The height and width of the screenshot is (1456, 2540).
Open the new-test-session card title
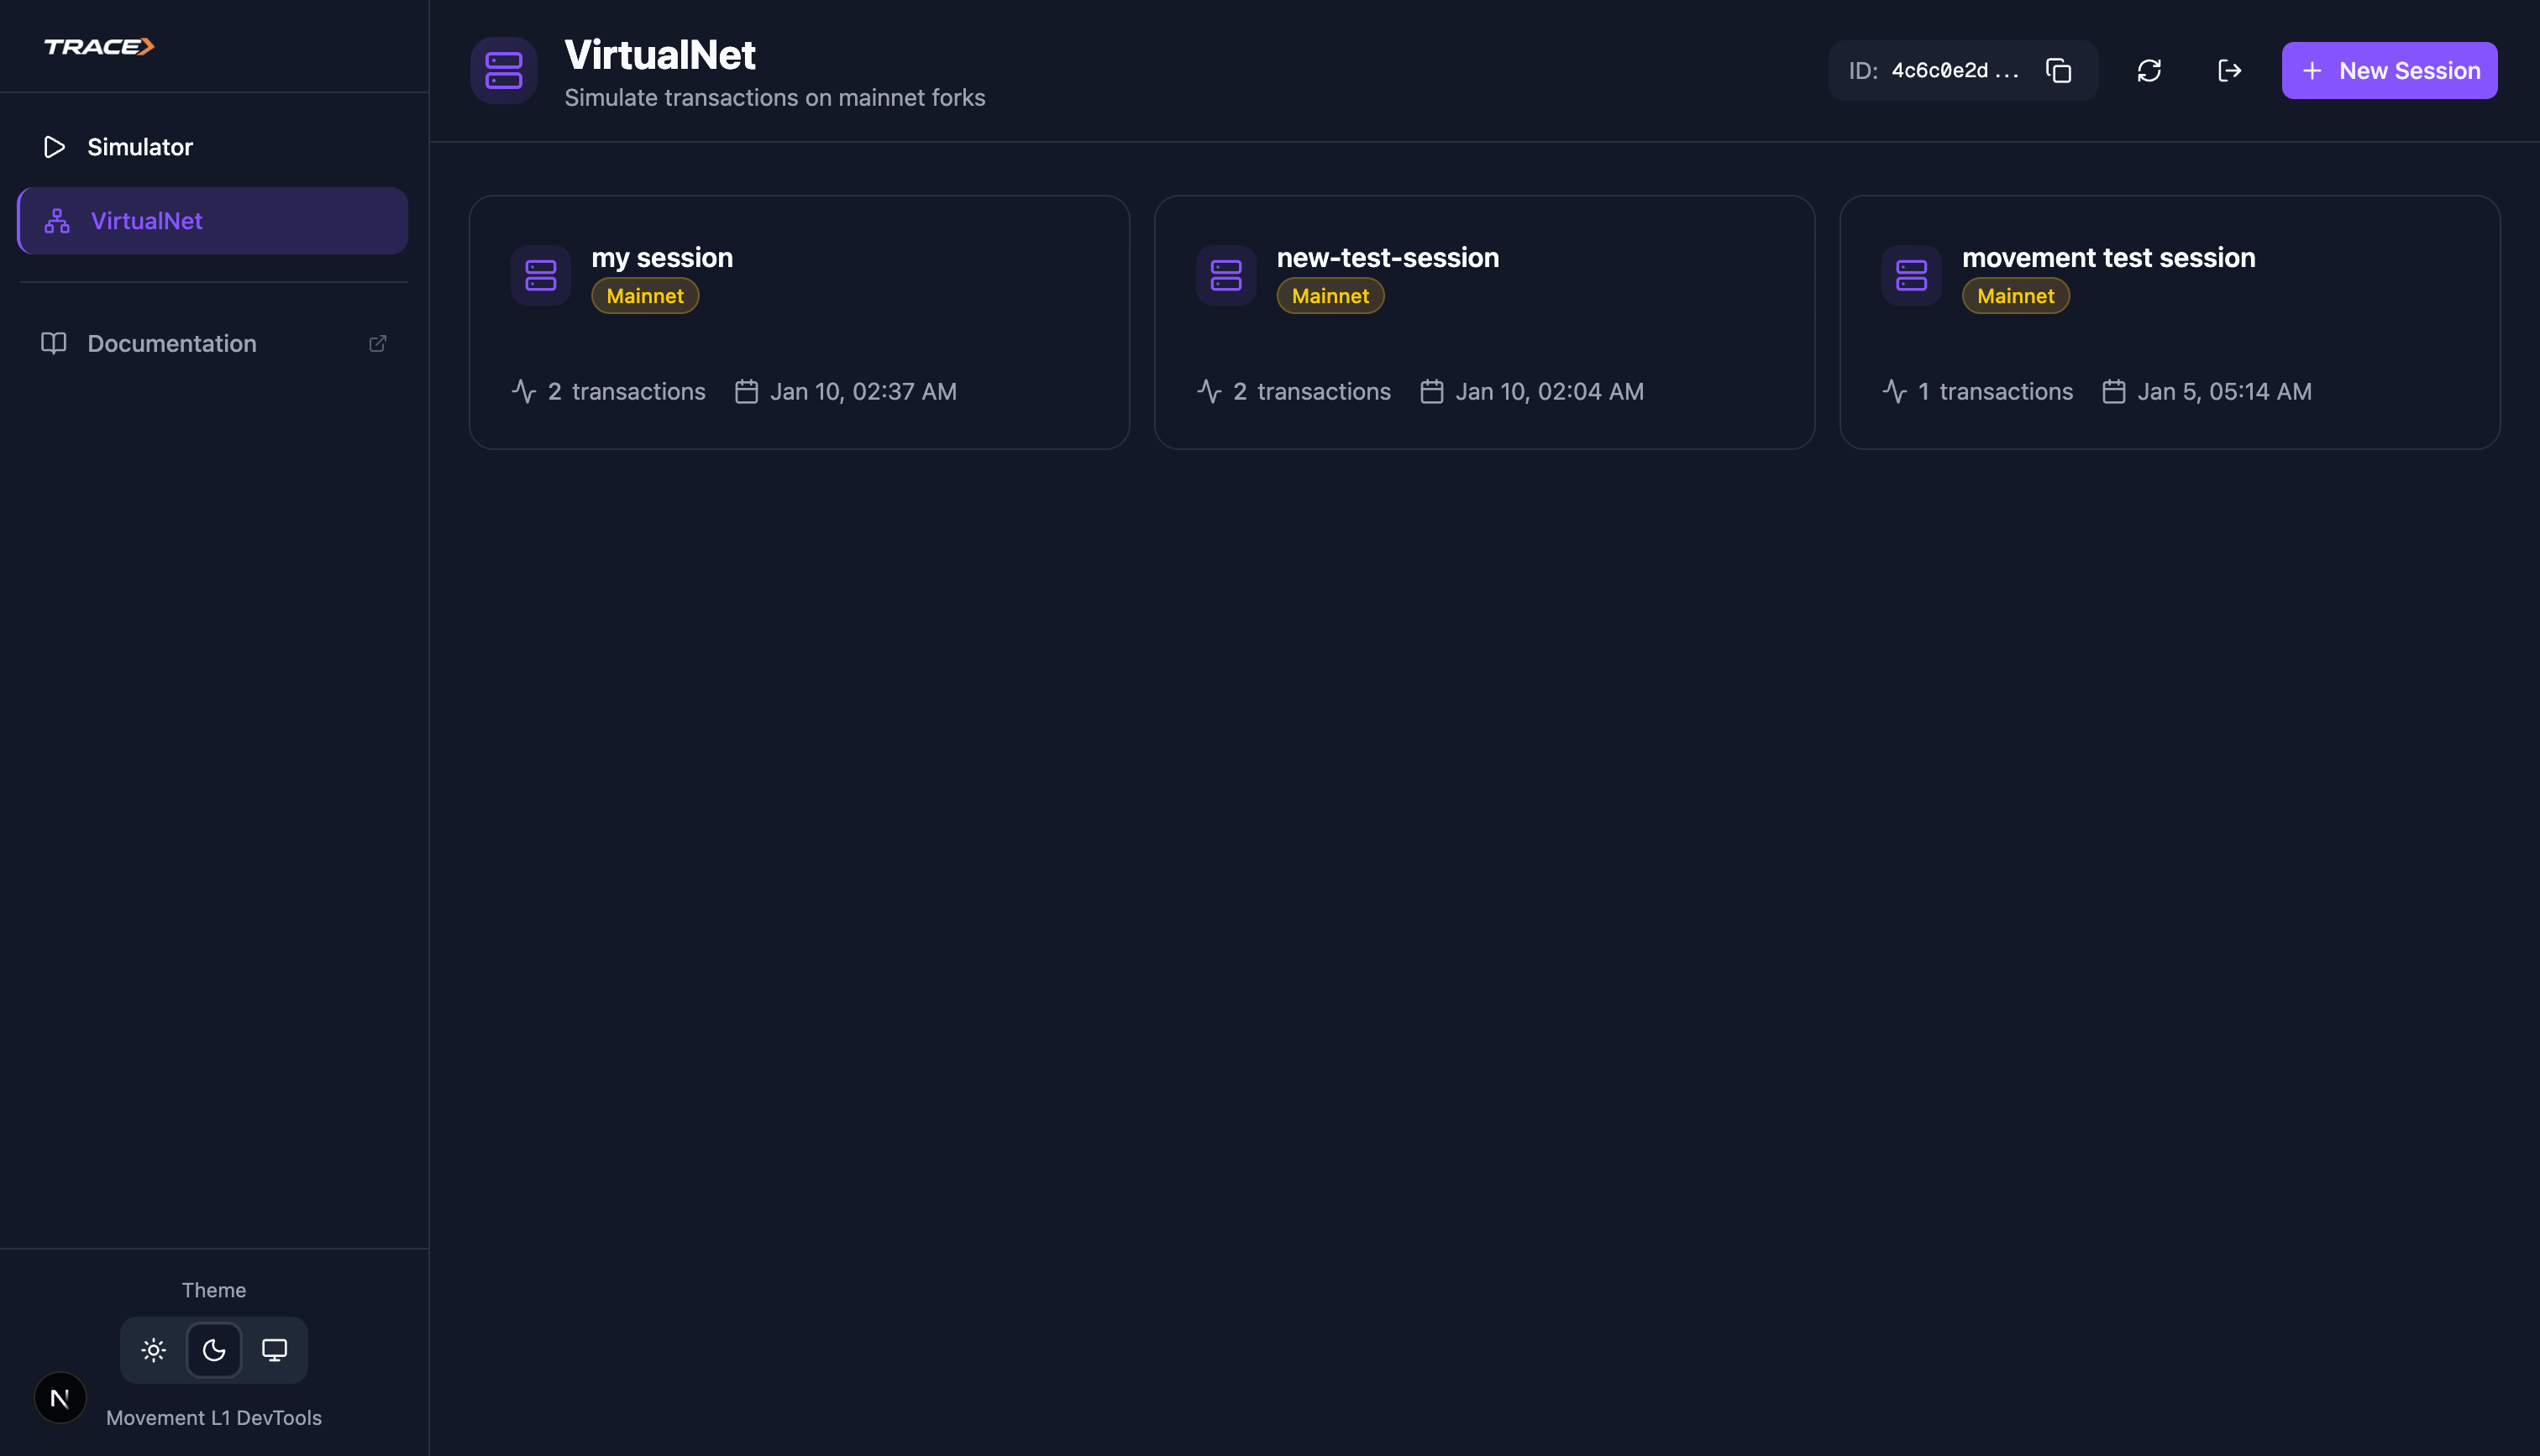point(1387,258)
